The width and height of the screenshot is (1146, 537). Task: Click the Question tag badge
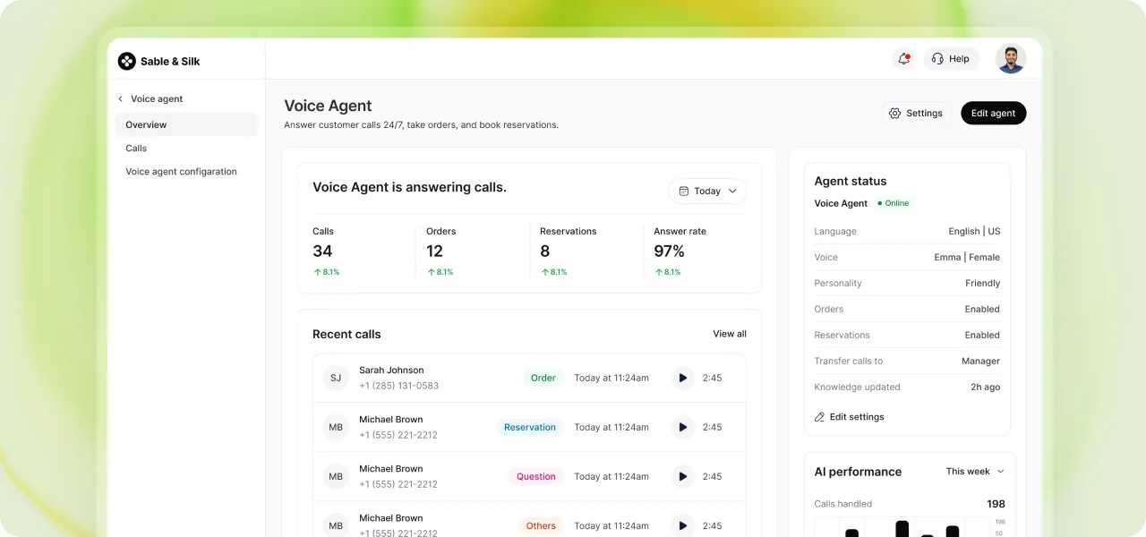pyautogui.click(x=536, y=476)
